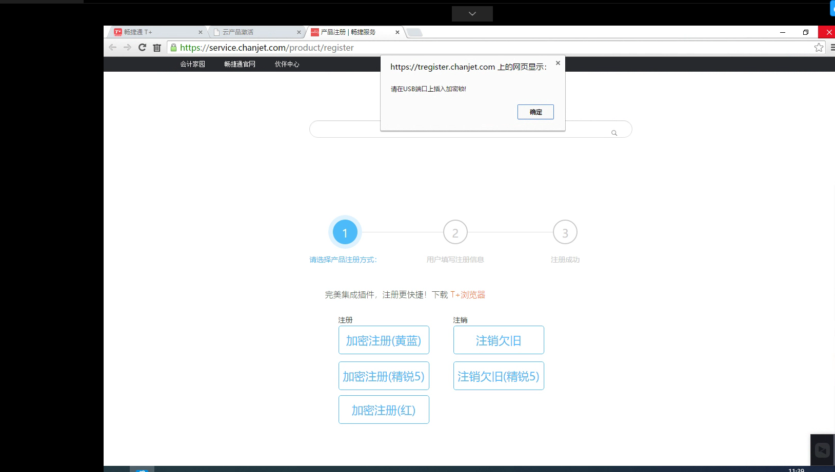Click the search magnifier icon
This screenshot has height=472, width=835.
coord(614,133)
